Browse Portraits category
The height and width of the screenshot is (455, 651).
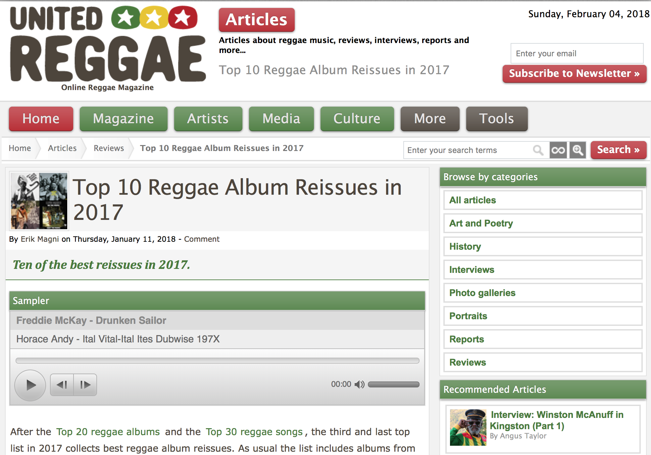pos(543,316)
